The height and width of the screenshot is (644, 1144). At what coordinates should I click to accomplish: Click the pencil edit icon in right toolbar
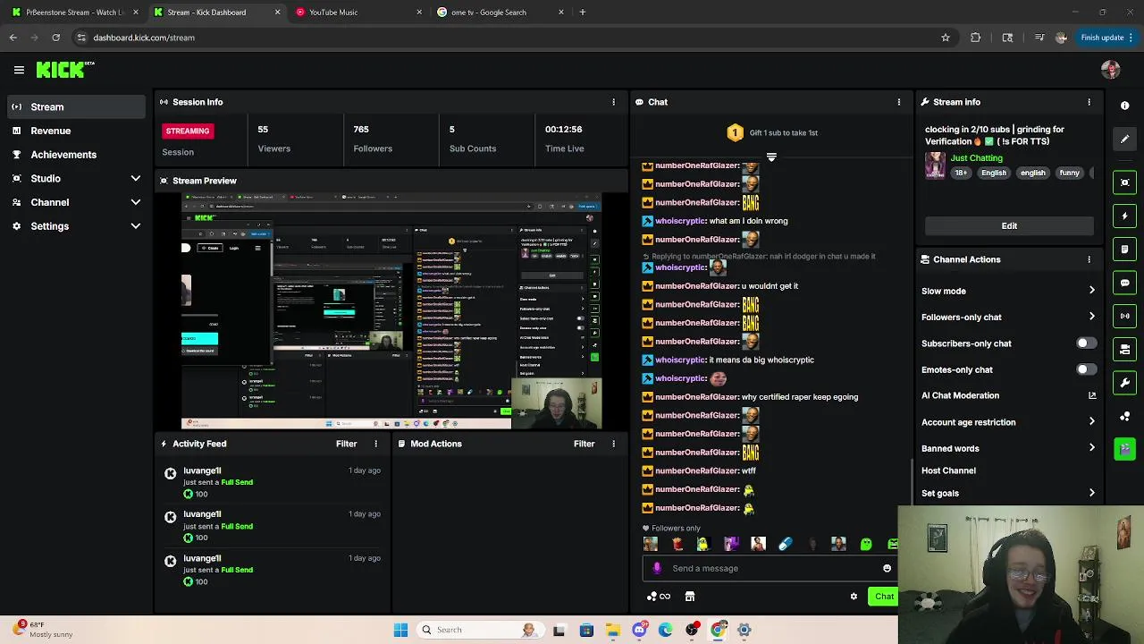click(x=1124, y=139)
